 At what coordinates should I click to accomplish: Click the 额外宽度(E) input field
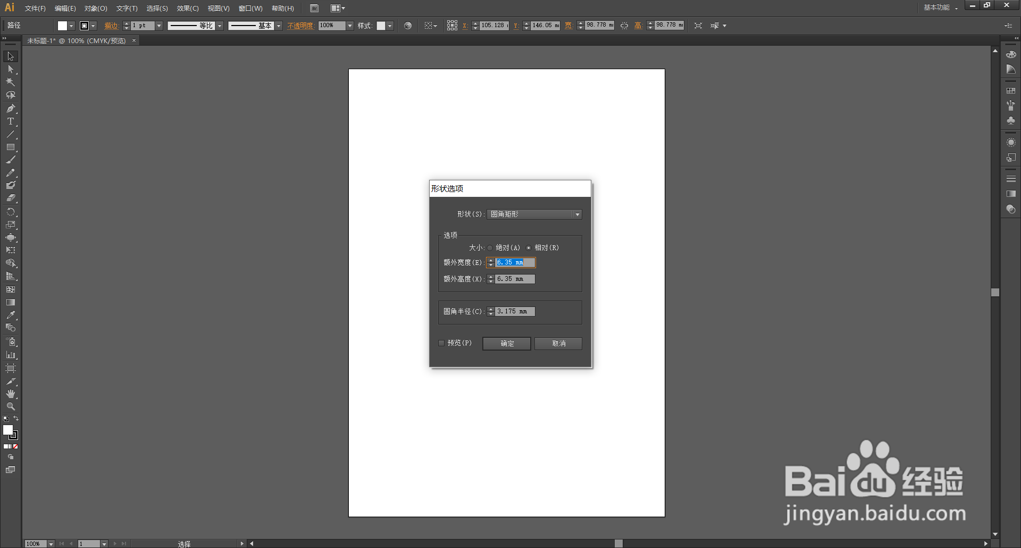(x=515, y=263)
